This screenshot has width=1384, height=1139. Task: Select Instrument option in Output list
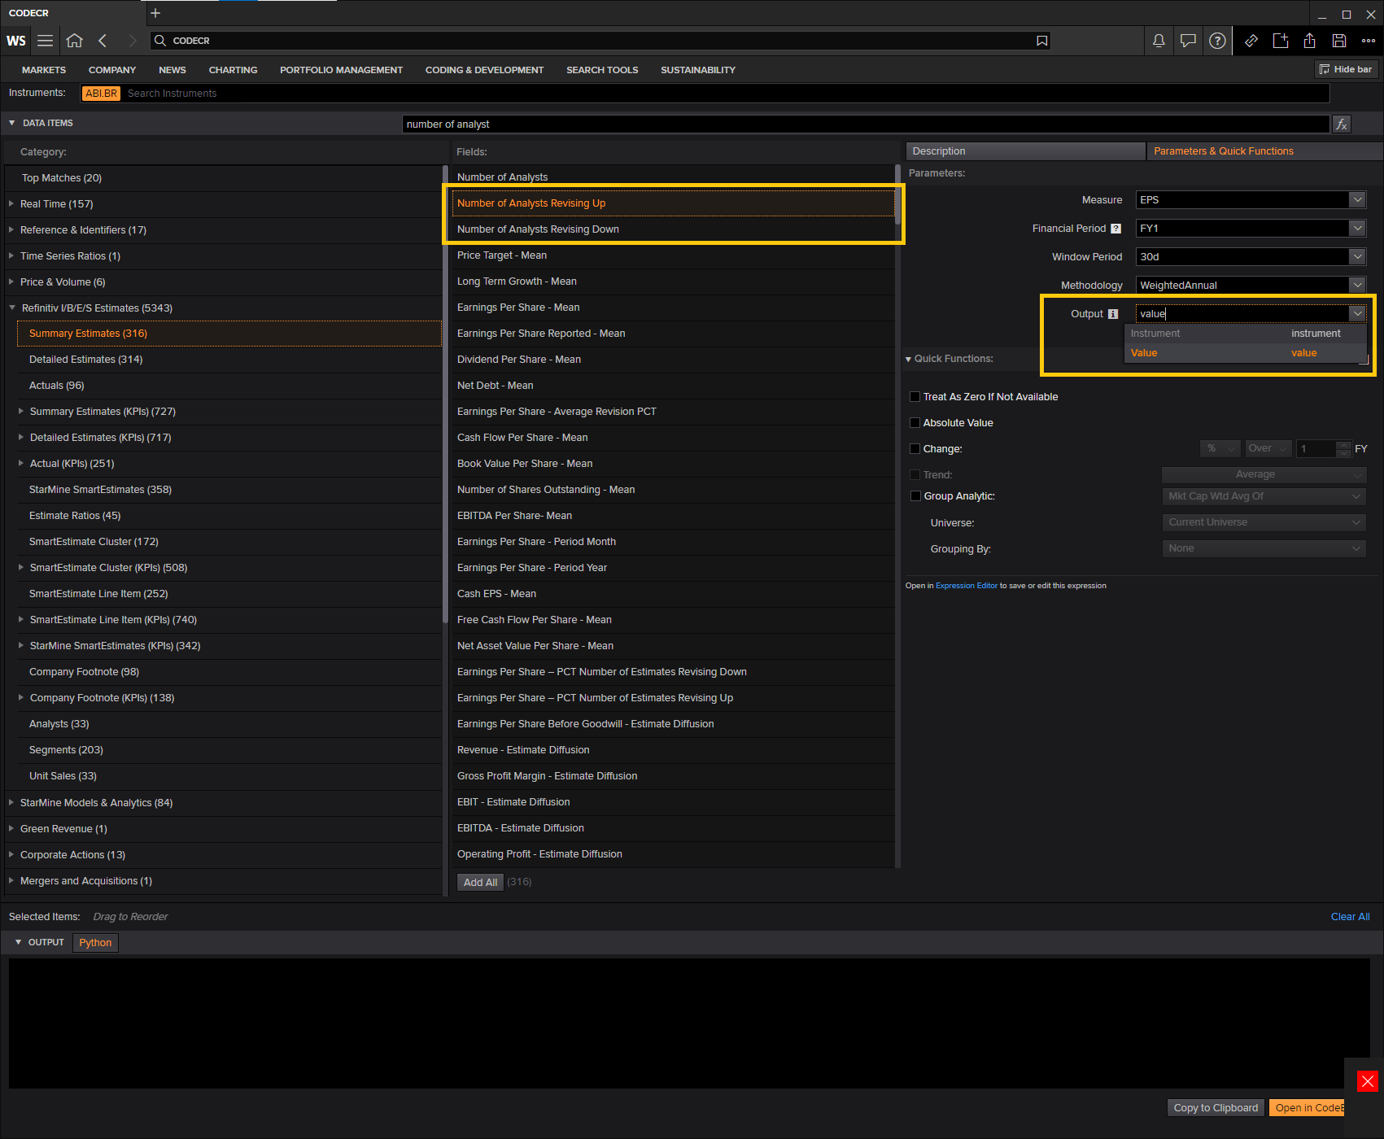pos(1245,334)
